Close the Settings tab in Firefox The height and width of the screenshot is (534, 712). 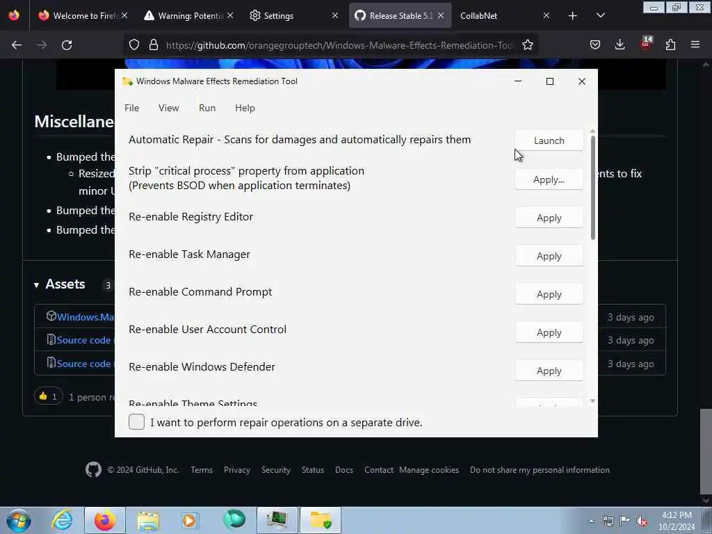tap(335, 15)
